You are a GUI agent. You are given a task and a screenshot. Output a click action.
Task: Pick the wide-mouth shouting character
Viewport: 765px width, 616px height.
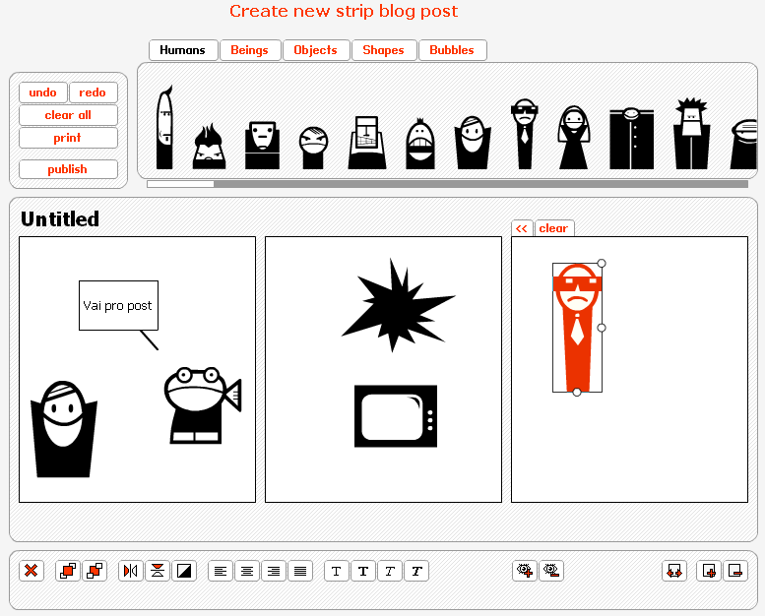point(420,145)
